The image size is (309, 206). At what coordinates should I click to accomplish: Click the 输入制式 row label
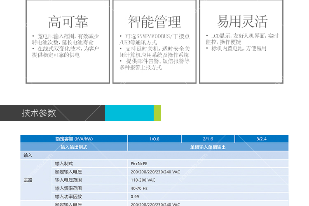[64, 164]
